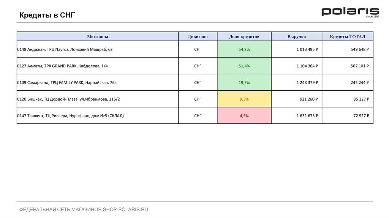
Task: Click the "Выручка" column header
Action: coord(297,37)
